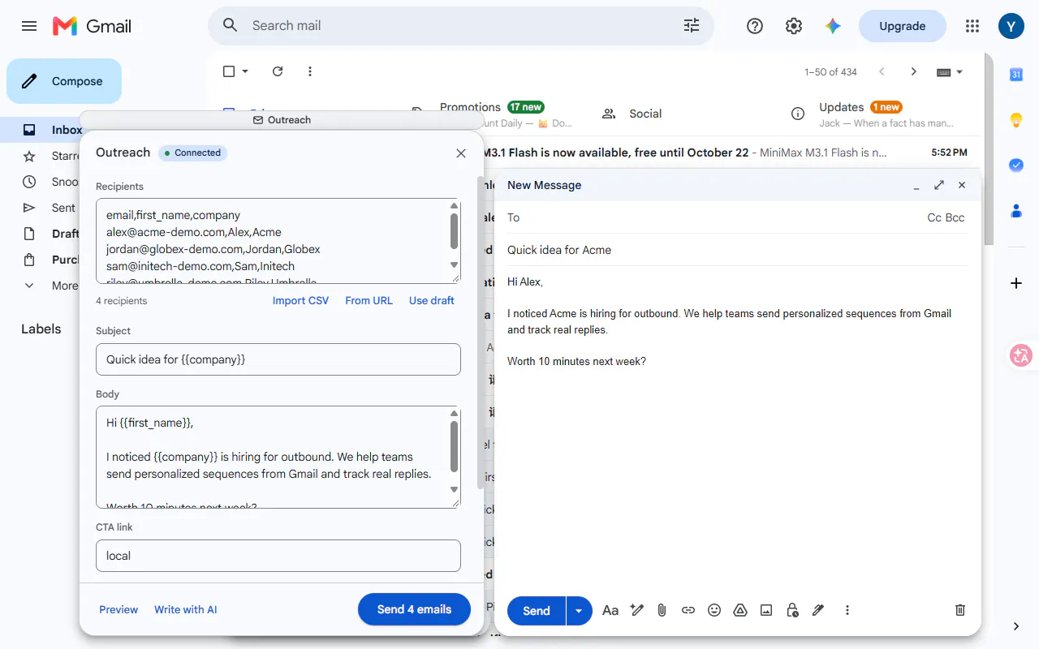1039x649 pixels.
Task: Toggle confidential mode lock icon
Action: tap(792, 610)
